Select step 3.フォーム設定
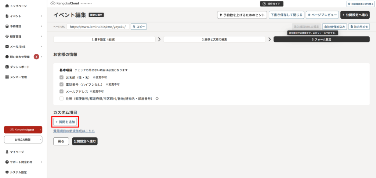Image resolution: width=376 pixels, height=178 pixels. [x=322, y=40]
